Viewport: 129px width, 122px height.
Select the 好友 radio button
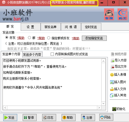(7, 38)
